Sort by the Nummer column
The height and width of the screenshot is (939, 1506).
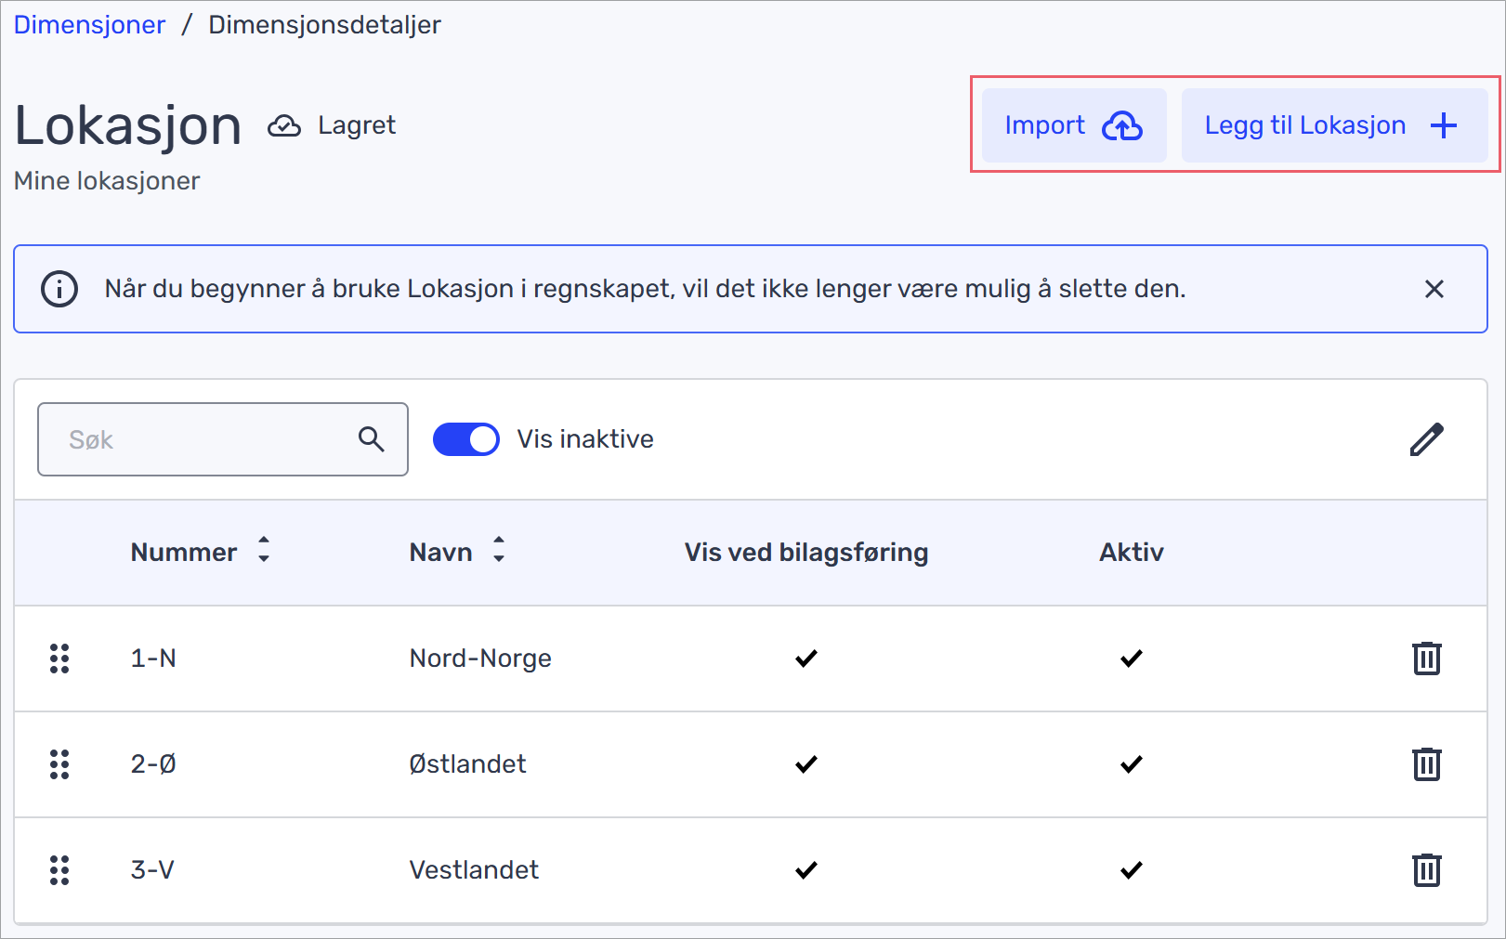coord(264,550)
